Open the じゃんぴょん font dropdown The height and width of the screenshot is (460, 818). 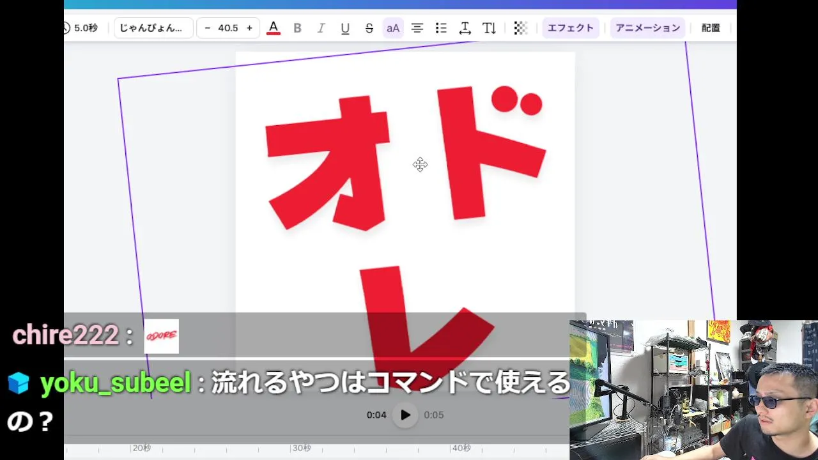pos(153,28)
